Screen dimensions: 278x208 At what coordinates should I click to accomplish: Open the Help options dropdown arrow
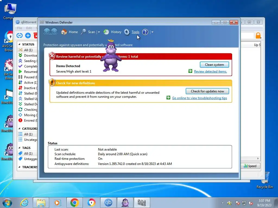coord(152,32)
